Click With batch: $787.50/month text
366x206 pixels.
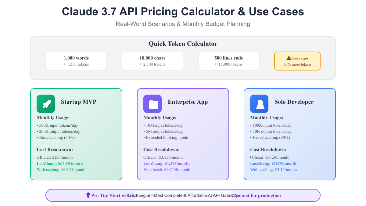click(x=167, y=170)
